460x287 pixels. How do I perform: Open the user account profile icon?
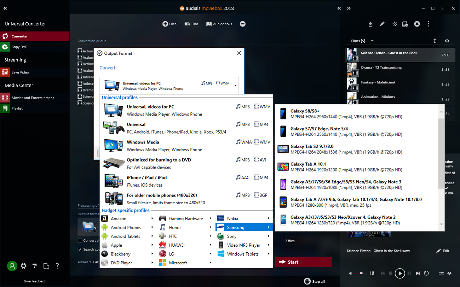(12, 266)
